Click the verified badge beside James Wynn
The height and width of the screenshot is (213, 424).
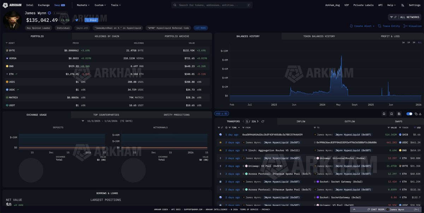pyautogui.click(x=49, y=13)
